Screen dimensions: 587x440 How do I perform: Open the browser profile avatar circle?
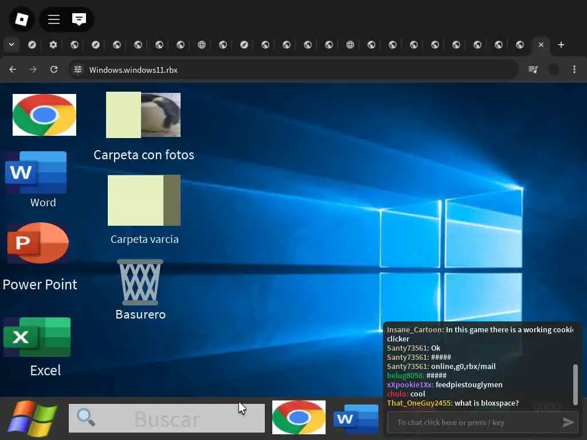tap(554, 69)
